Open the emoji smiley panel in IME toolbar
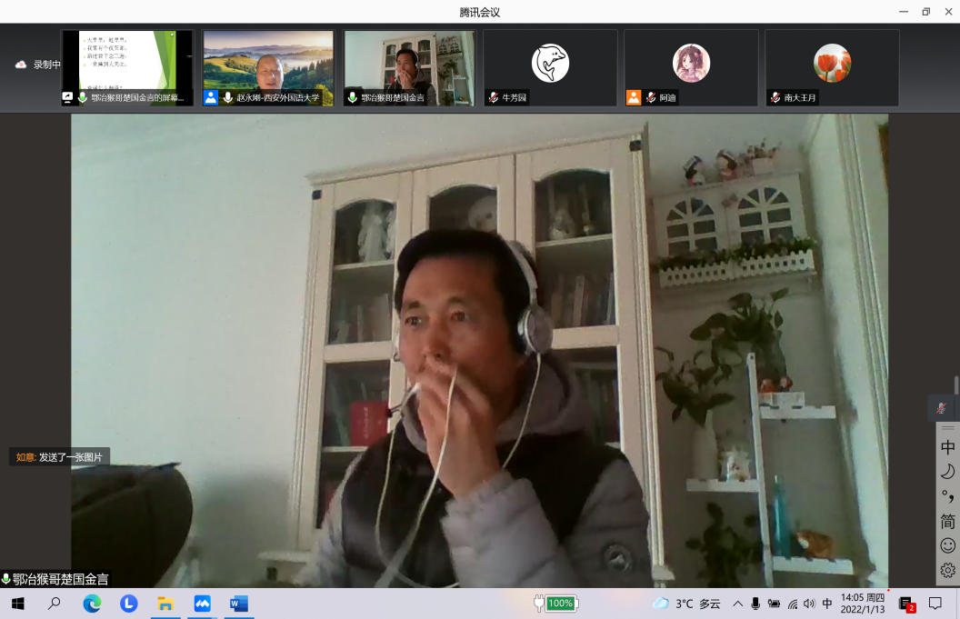The width and height of the screenshot is (960, 619). [947, 545]
